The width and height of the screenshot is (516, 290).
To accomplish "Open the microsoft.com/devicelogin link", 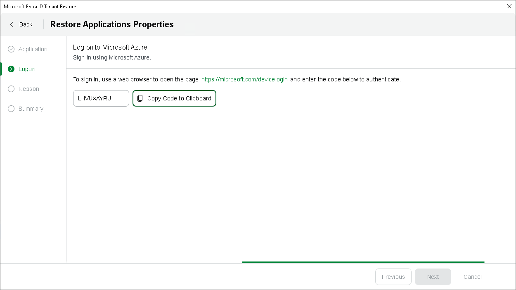I will [244, 79].
